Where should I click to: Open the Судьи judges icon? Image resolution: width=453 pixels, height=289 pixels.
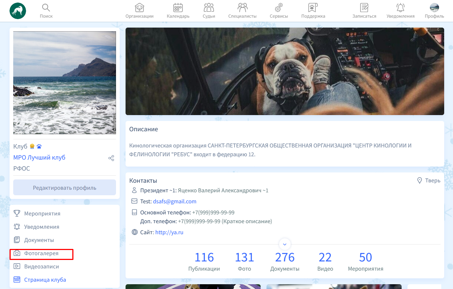pos(209,8)
